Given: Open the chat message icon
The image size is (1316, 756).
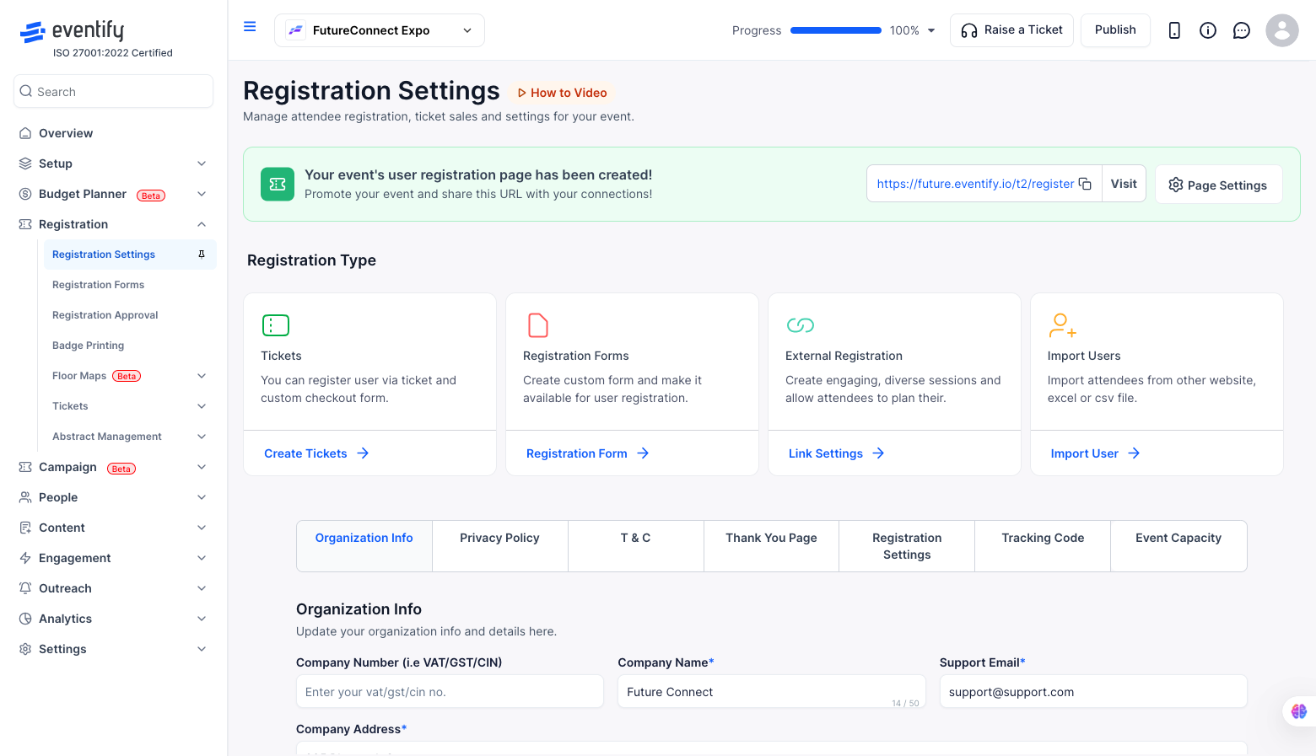Looking at the screenshot, I should [1242, 30].
